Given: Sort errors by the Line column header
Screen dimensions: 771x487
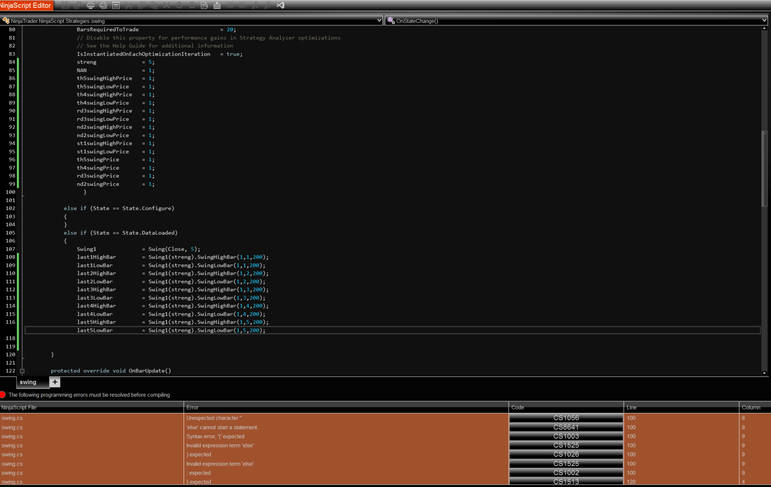Looking at the screenshot, I should point(631,408).
